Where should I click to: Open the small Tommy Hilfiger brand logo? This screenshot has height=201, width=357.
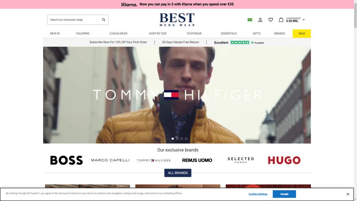[x=154, y=160]
